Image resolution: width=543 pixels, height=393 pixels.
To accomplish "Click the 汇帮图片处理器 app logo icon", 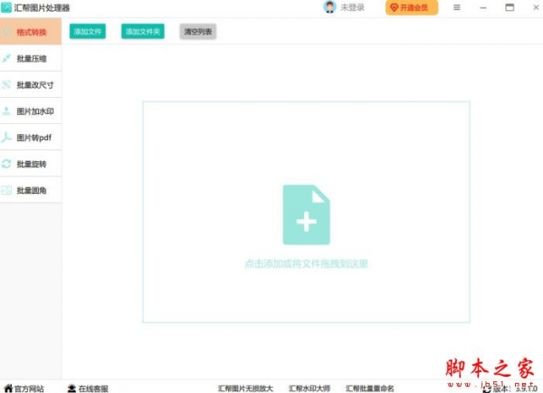I will 6,7.
